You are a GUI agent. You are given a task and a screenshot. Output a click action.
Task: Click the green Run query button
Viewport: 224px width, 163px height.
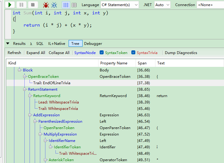[x=10, y=5]
